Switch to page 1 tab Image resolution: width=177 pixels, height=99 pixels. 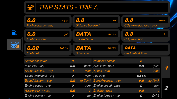click(x=166, y=68)
